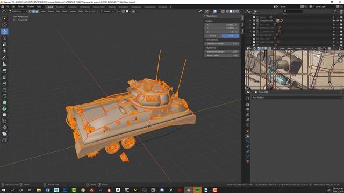The width and height of the screenshot is (344, 193).
Task: Switch to edge select mode
Action: click(x=33, y=11)
